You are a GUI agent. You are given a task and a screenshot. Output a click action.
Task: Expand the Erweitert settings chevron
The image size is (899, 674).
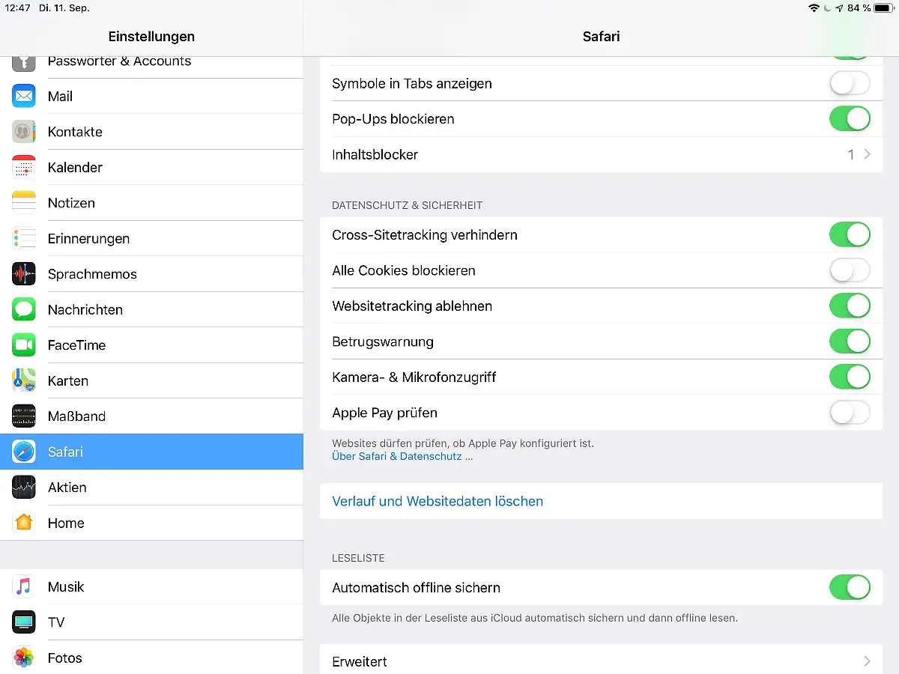tap(867, 661)
